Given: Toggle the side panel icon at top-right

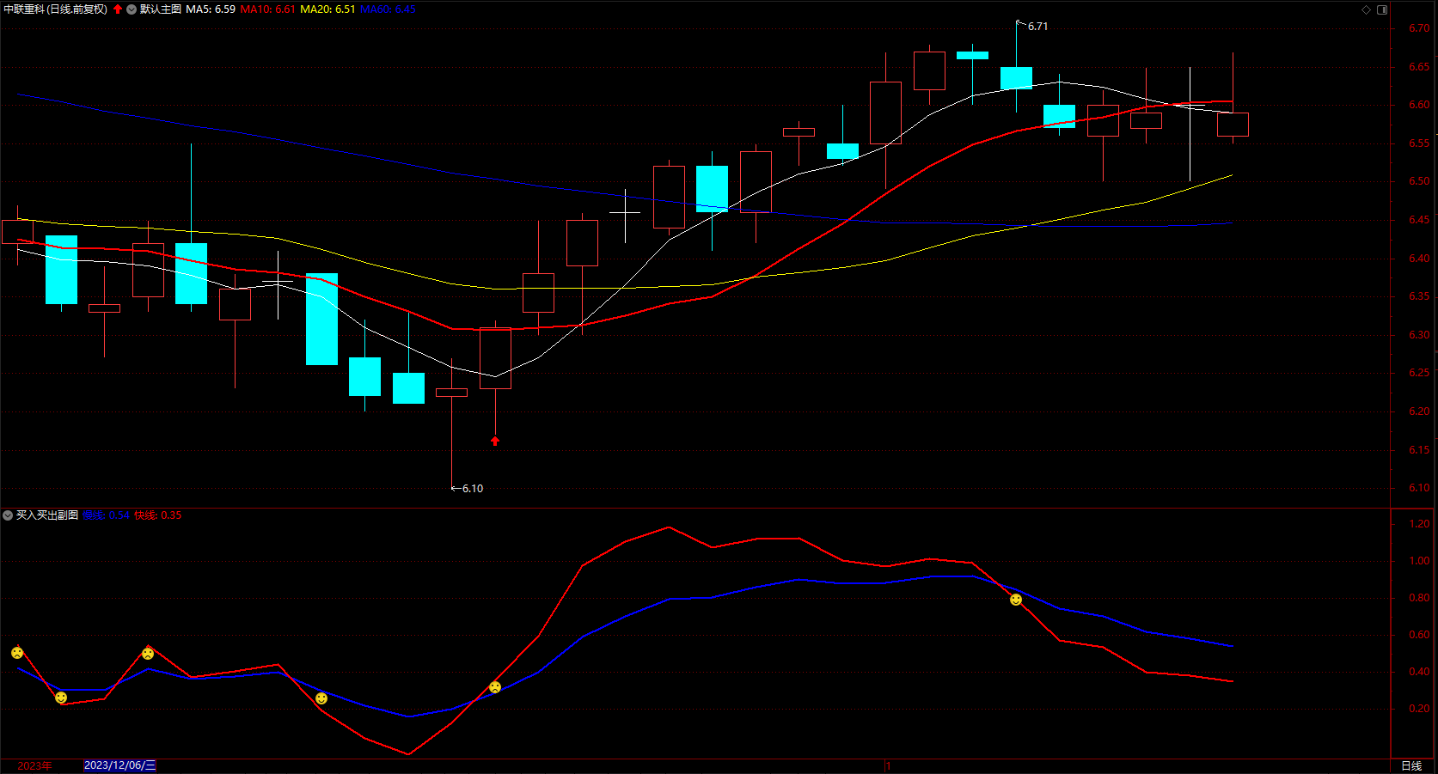Looking at the screenshot, I should click(x=1382, y=9).
